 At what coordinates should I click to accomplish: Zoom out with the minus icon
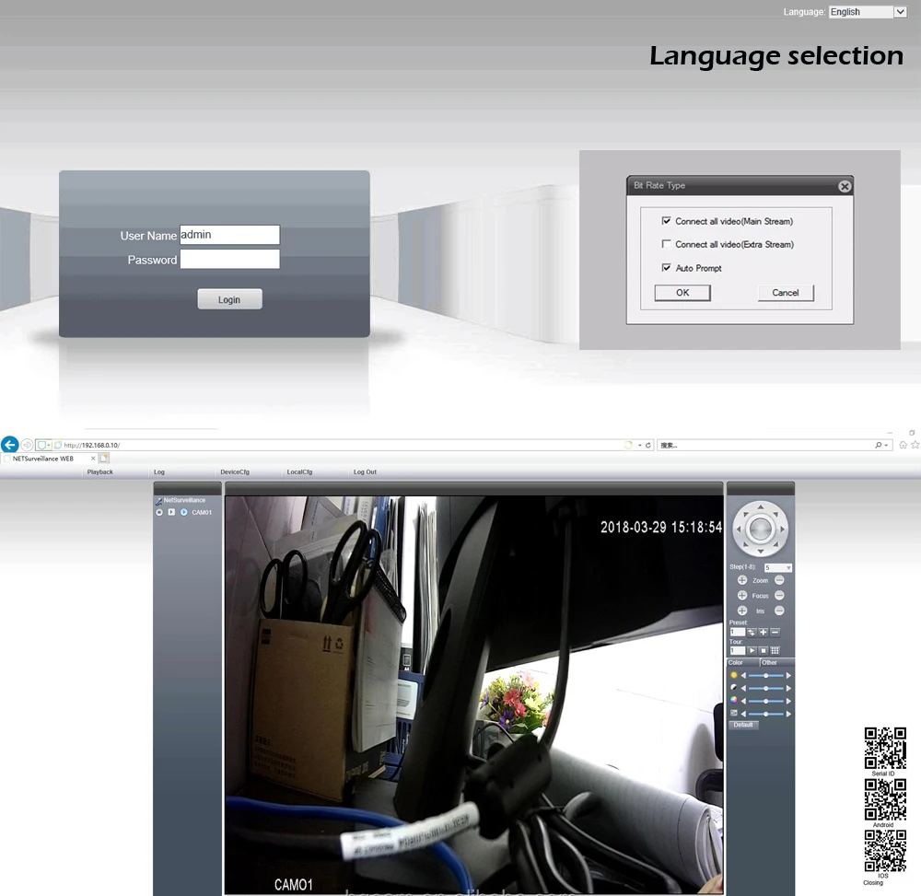pos(779,580)
